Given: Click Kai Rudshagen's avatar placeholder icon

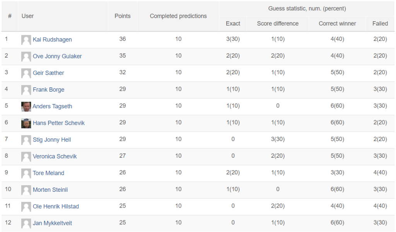Looking at the screenshot, I should pyautogui.click(x=26, y=40).
